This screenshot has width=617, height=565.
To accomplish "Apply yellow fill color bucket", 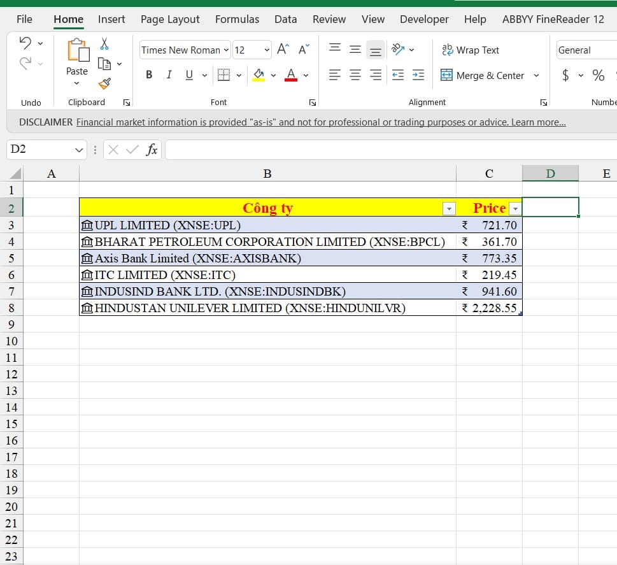I will click(x=259, y=75).
